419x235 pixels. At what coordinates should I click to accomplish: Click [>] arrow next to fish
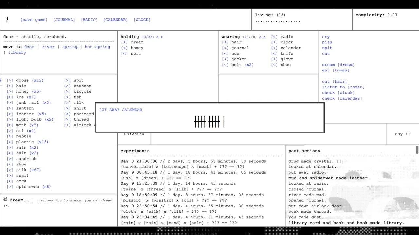coord(67,97)
